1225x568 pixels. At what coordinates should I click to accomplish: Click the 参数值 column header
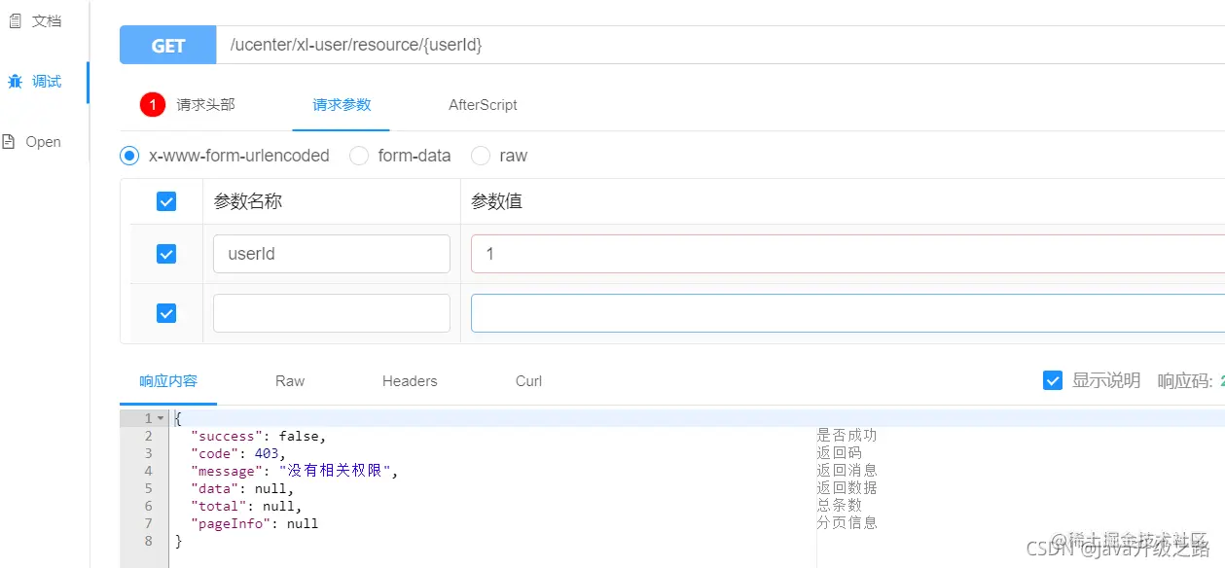496,201
